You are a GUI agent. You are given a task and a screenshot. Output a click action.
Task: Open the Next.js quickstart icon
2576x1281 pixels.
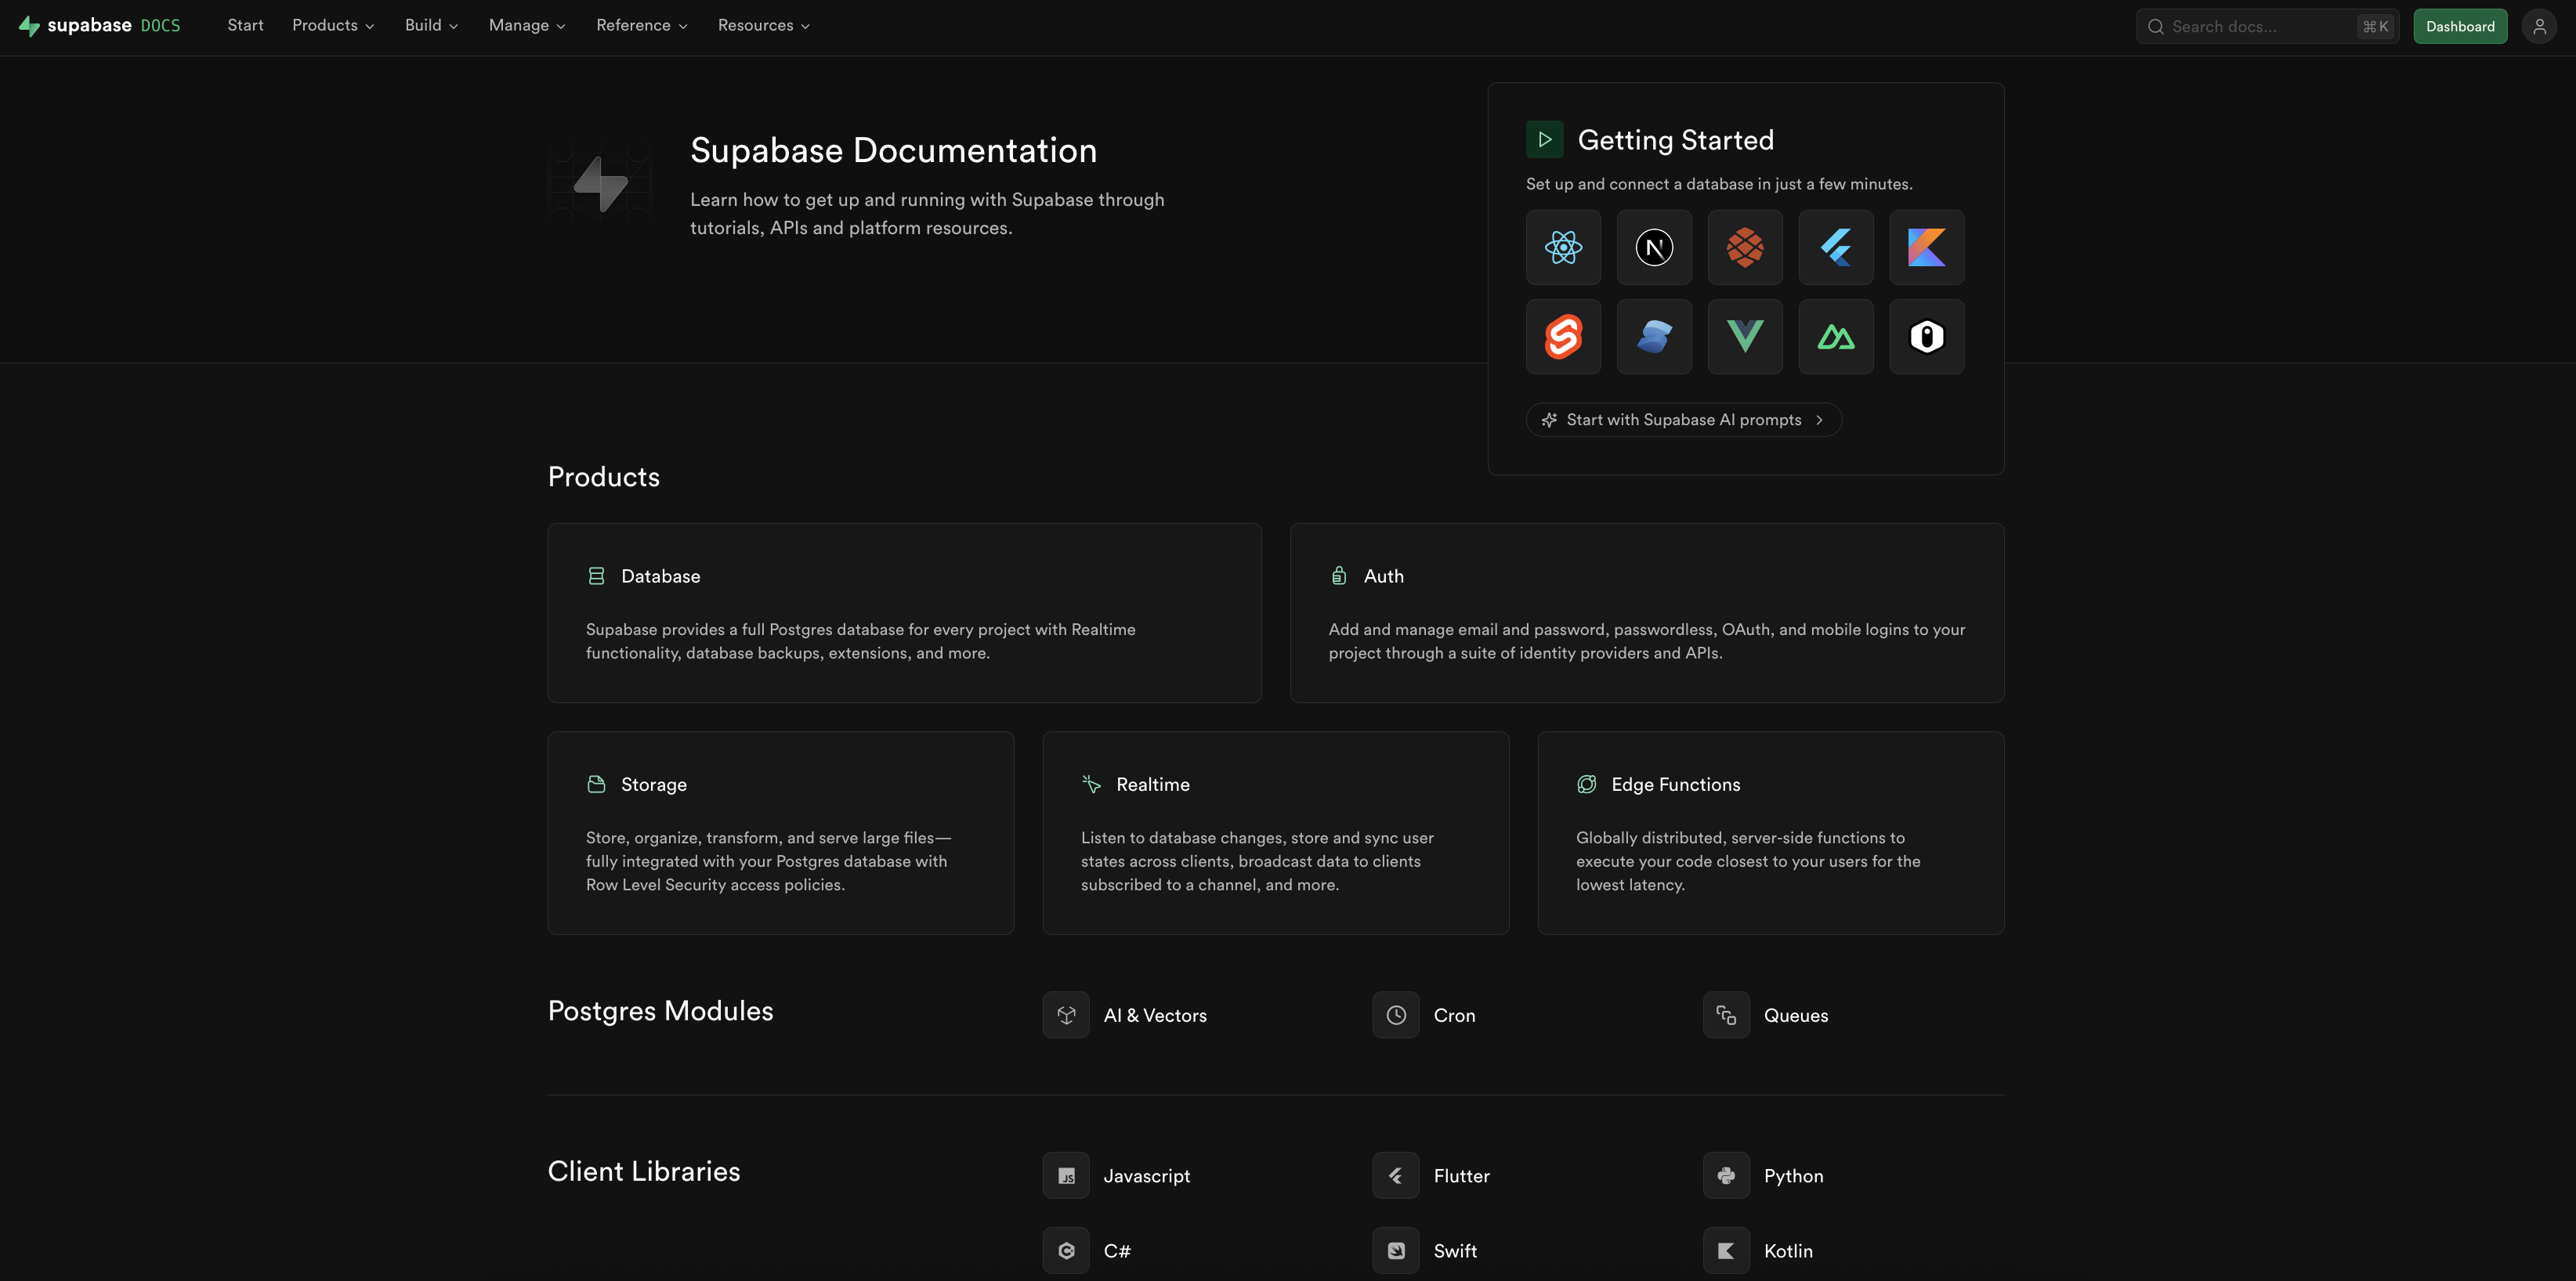pos(1654,247)
